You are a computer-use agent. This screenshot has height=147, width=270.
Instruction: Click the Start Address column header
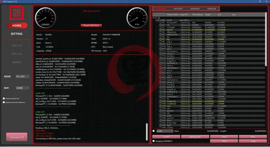[198, 15]
